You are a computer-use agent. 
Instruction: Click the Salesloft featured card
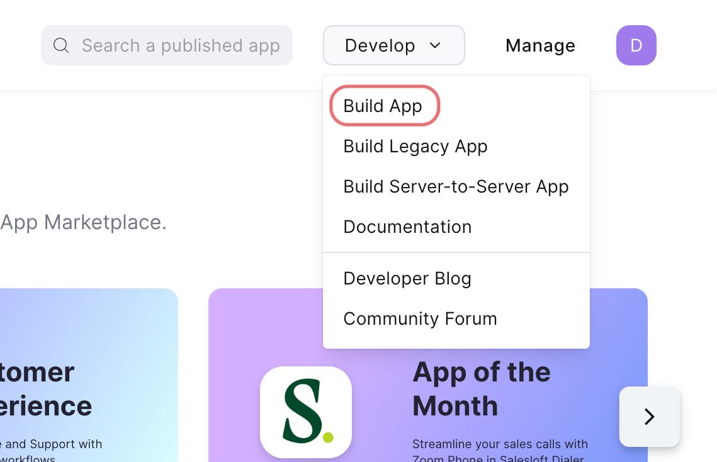306,412
